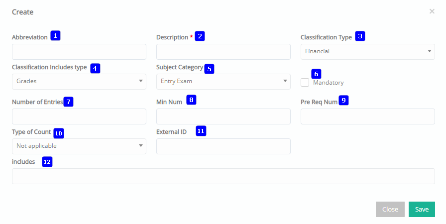This screenshot has height=224, width=446.
Task: Open the Subject Category dropdown showing Entry Exam
Action: (x=223, y=82)
